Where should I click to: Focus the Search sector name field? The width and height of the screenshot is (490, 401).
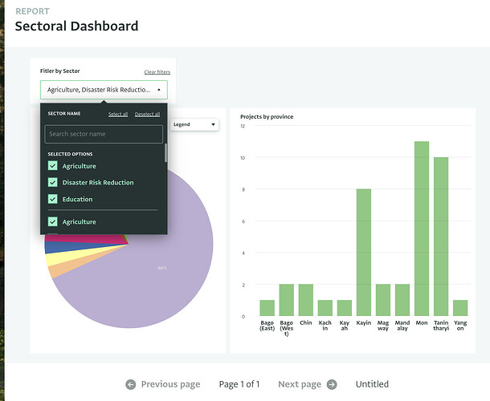(104, 134)
